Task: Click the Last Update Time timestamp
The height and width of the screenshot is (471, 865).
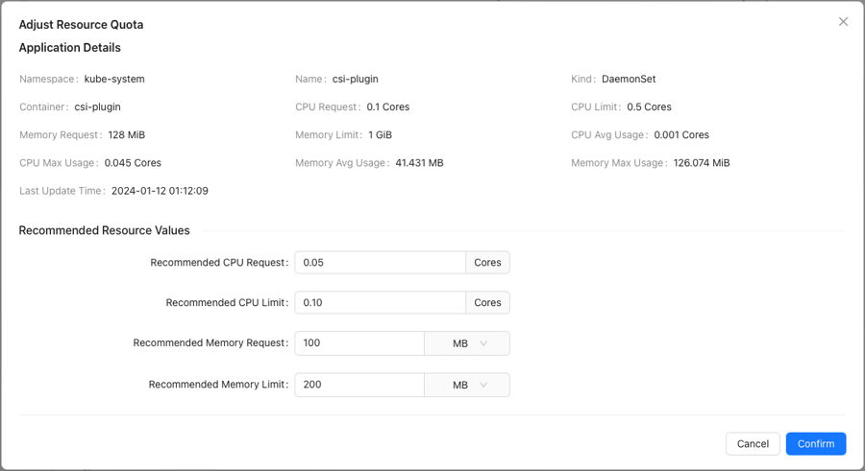Action: 160,191
